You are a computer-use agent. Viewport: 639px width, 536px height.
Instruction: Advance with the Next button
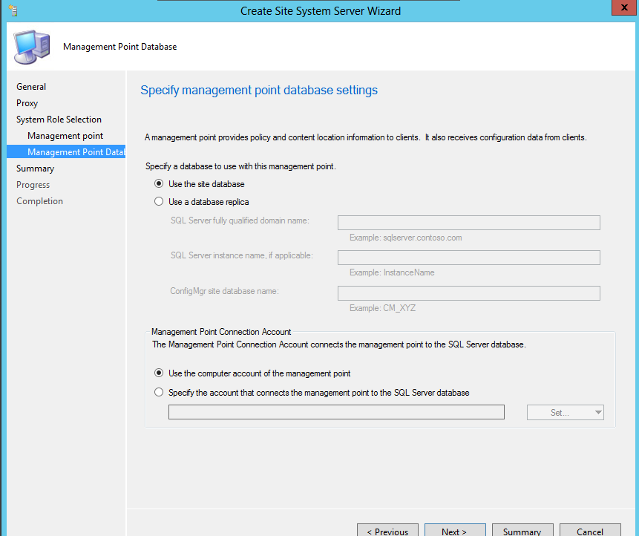(455, 530)
